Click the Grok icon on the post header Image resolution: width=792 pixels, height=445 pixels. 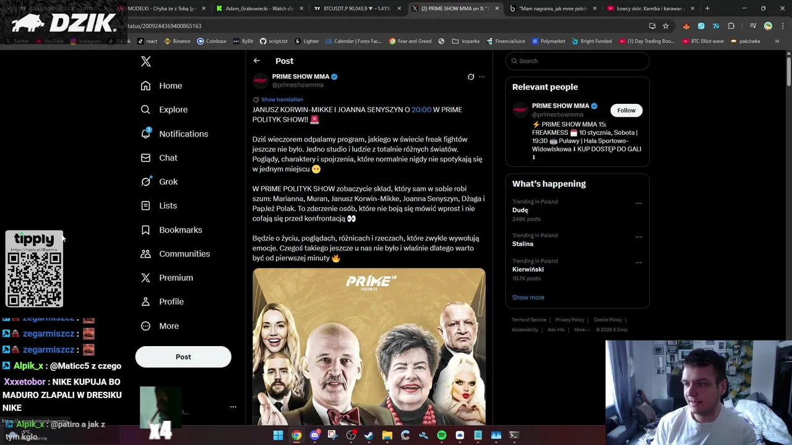471,77
